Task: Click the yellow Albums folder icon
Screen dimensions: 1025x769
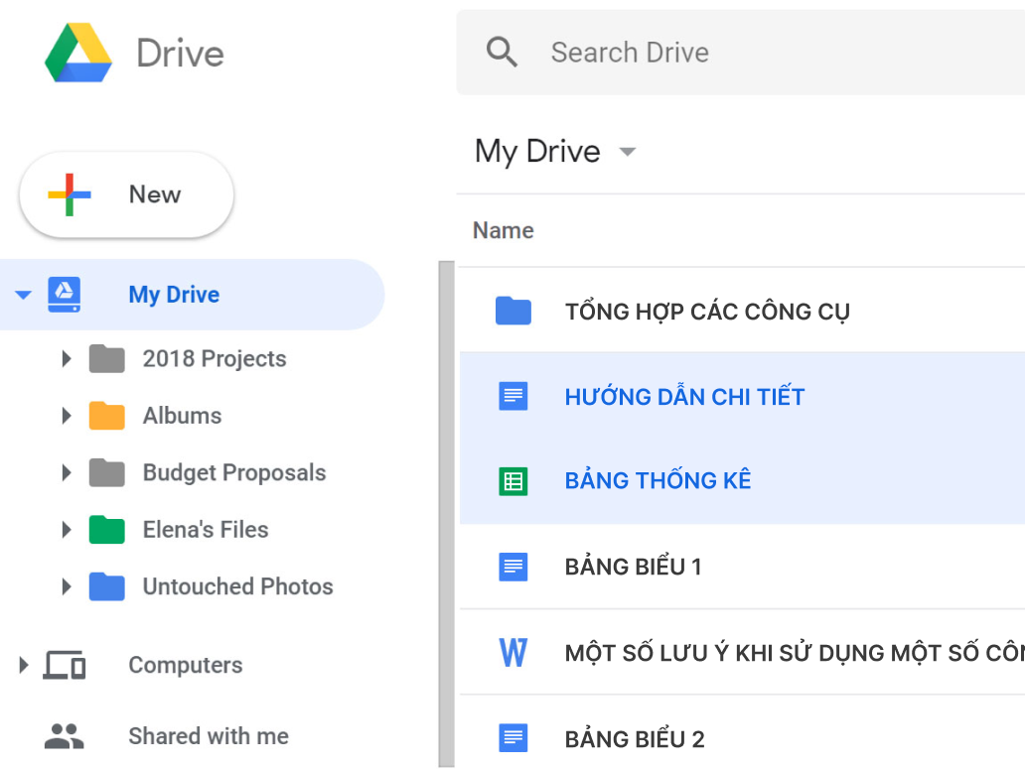Action: click(106, 416)
